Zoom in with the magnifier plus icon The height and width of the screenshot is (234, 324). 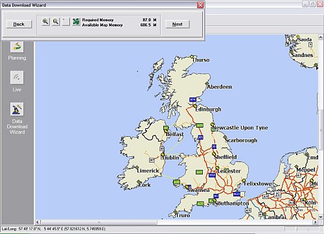click(x=45, y=21)
